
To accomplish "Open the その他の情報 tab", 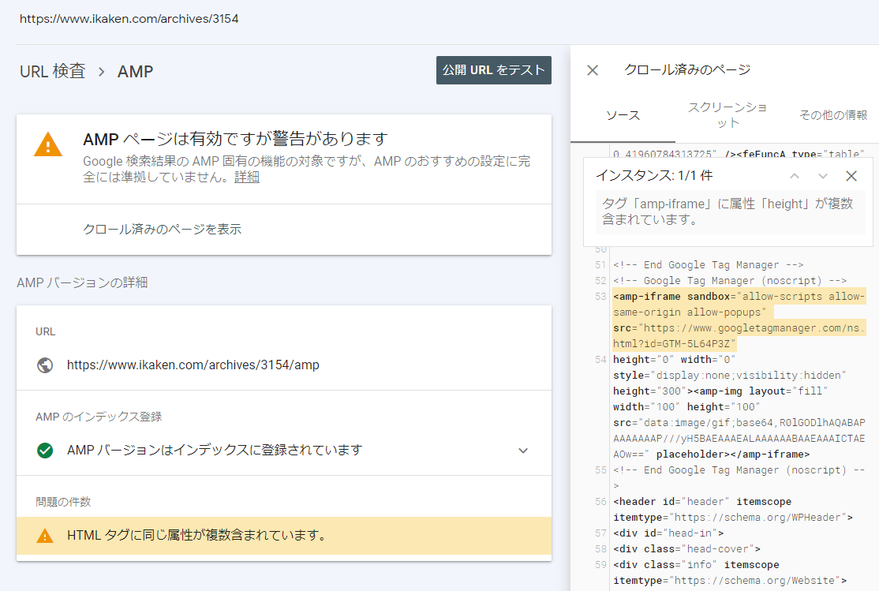I will 833,115.
